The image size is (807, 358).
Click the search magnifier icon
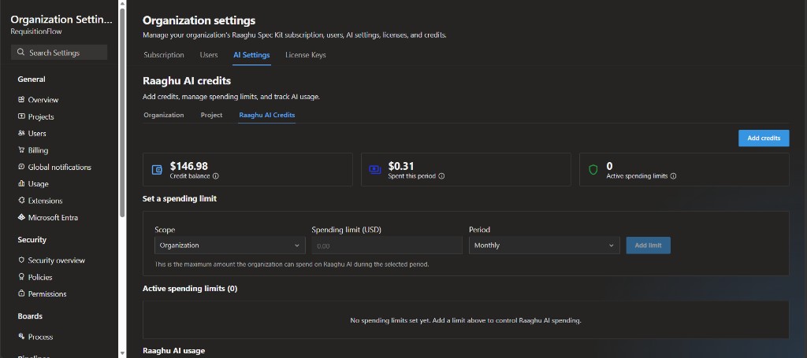click(21, 53)
